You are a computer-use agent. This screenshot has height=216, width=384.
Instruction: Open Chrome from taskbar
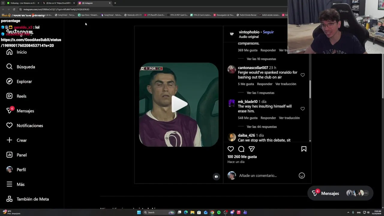[212, 212]
